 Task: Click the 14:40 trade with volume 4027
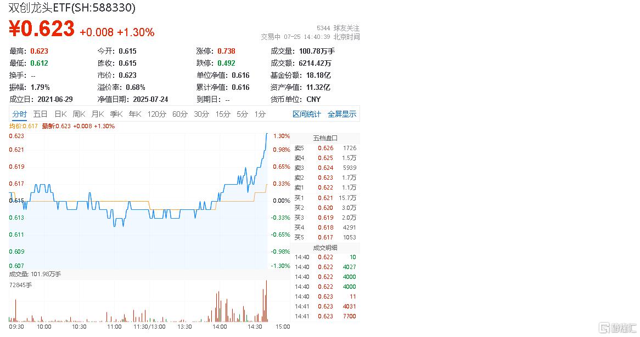point(325,267)
